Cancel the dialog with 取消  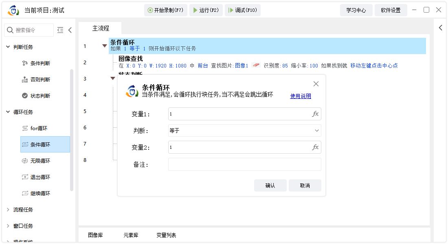(x=305, y=185)
